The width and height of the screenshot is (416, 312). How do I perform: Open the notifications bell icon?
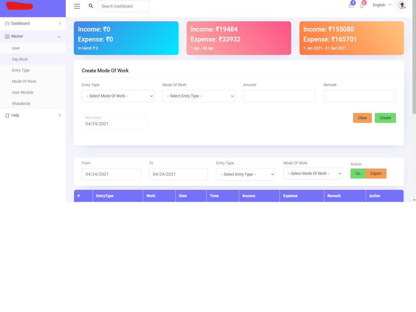(362, 6)
